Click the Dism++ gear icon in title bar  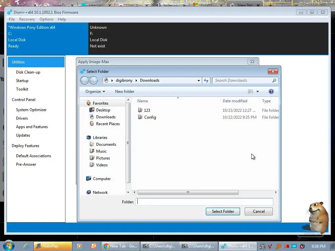click(x=9, y=12)
